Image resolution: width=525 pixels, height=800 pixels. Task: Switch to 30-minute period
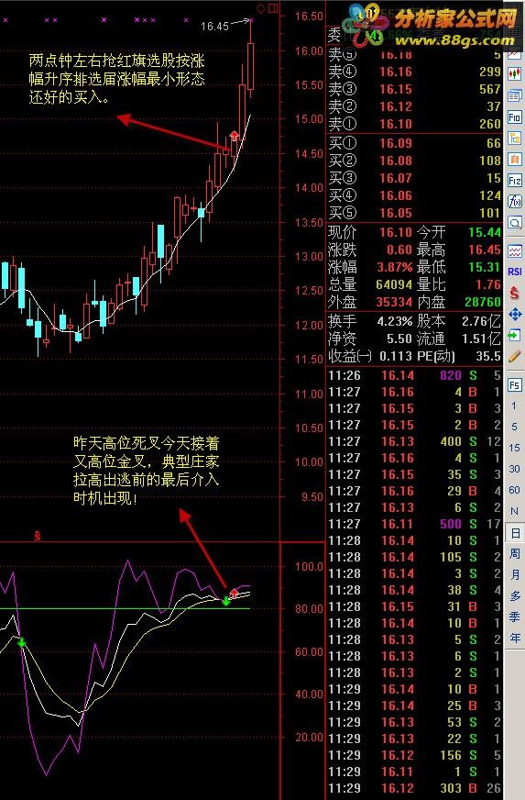[514, 469]
